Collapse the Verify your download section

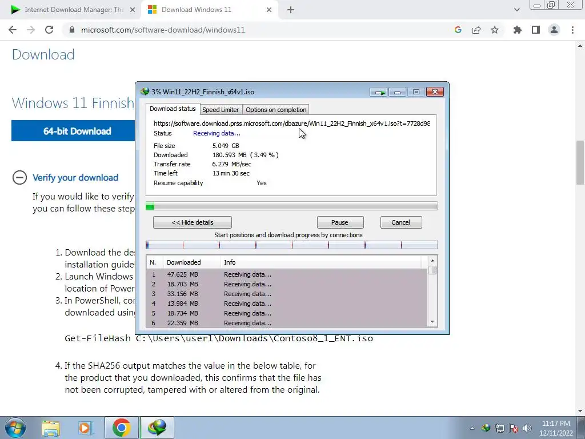(x=19, y=177)
